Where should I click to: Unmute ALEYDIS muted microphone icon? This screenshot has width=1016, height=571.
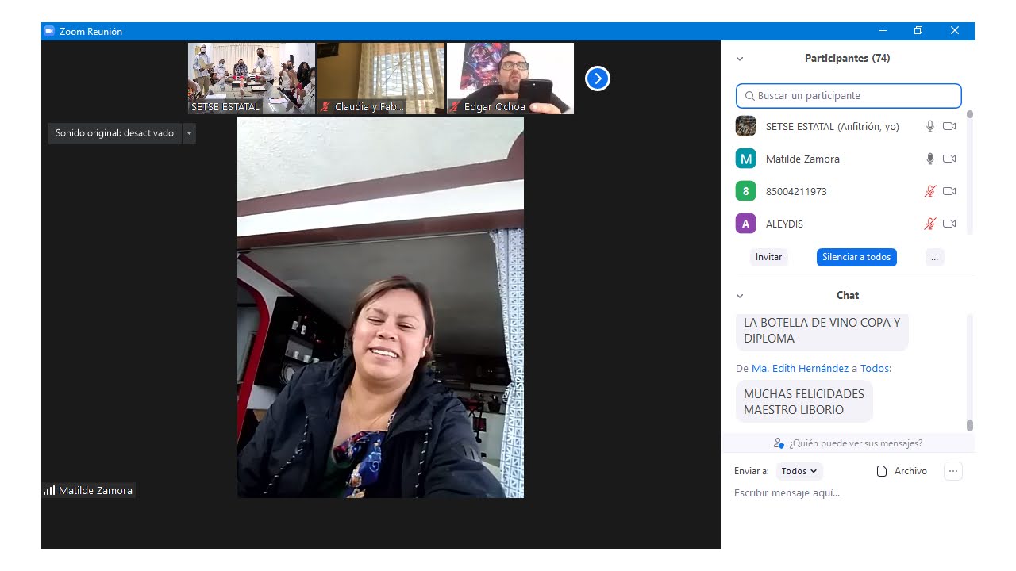pyautogui.click(x=930, y=224)
